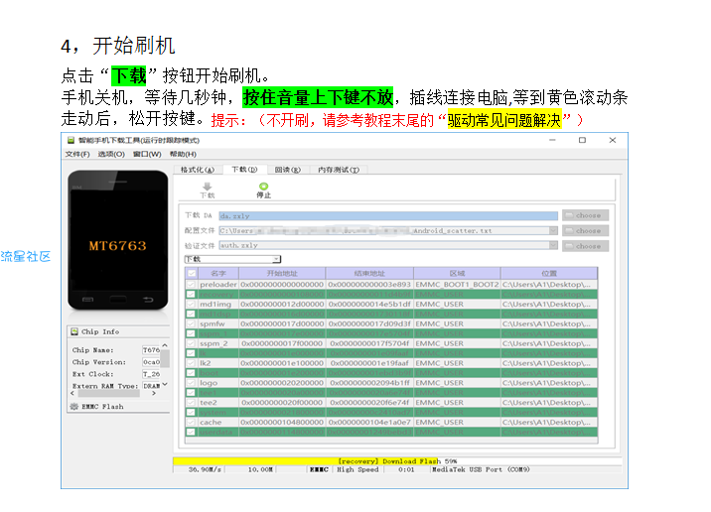Switch to the 内存测试(T) tab
Image resolution: width=711 pixels, height=512 pixels.
coord(339,170)
